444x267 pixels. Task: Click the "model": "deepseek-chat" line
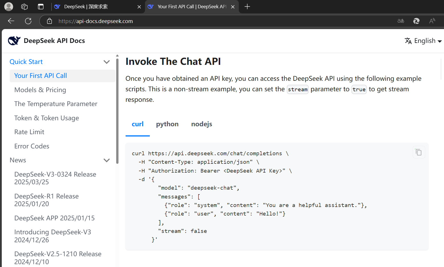[x=199, y=188]
